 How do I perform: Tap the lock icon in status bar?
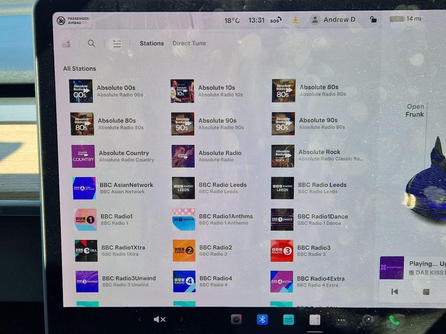point(373,19)
